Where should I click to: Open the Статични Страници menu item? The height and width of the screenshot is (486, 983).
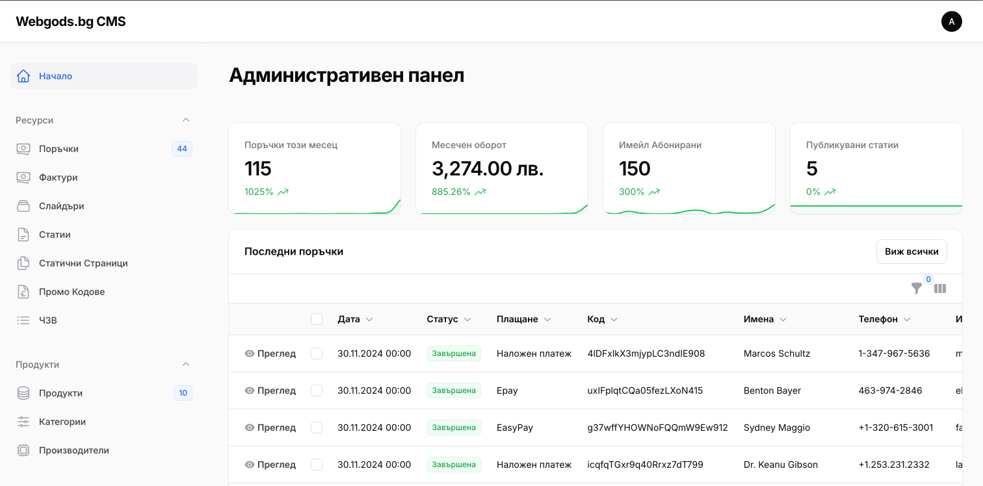tap(104, 263)
